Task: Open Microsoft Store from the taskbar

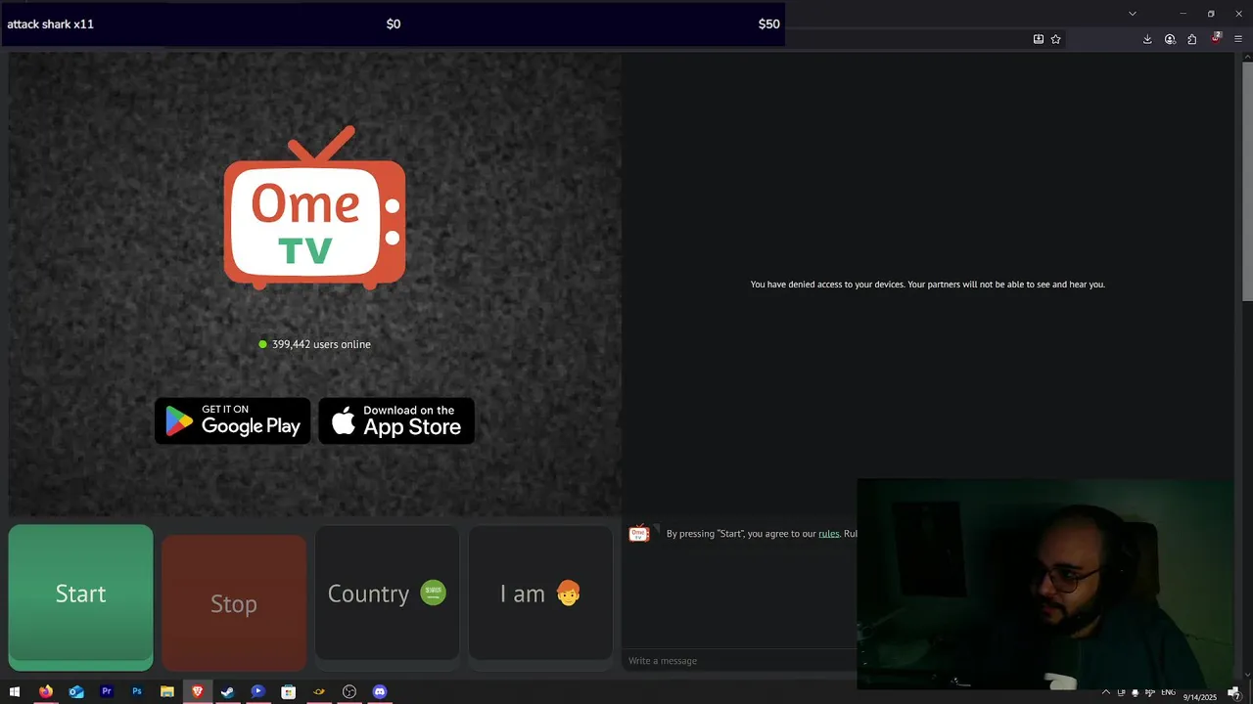Action: pos(289,692)
